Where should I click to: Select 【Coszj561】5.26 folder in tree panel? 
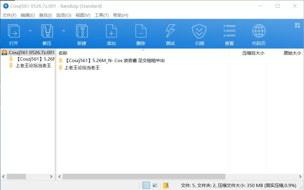[x=35, y=59]
